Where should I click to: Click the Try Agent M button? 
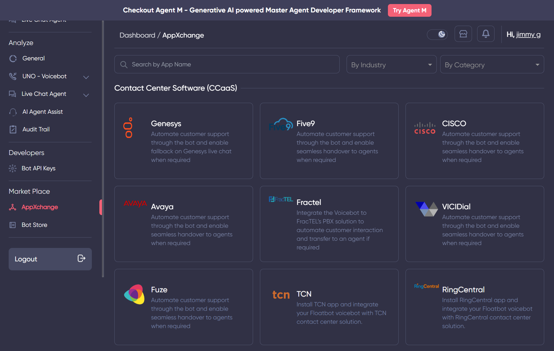click(x=410, y=10)
